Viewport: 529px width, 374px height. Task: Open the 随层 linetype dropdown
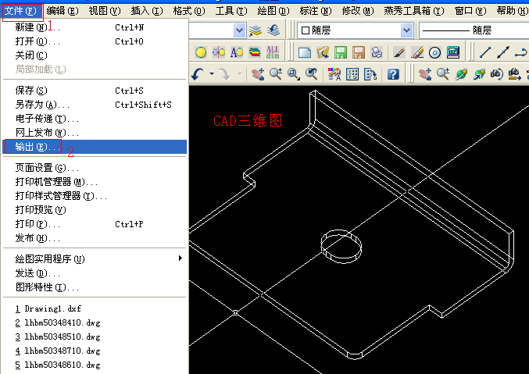[474, 30]
